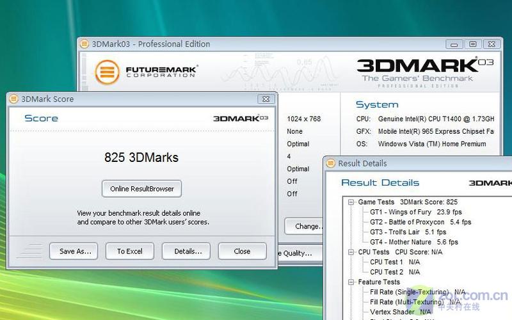
Task: Select GT2 - Battle of Proxycon row
Action: [x=420, y=222]
